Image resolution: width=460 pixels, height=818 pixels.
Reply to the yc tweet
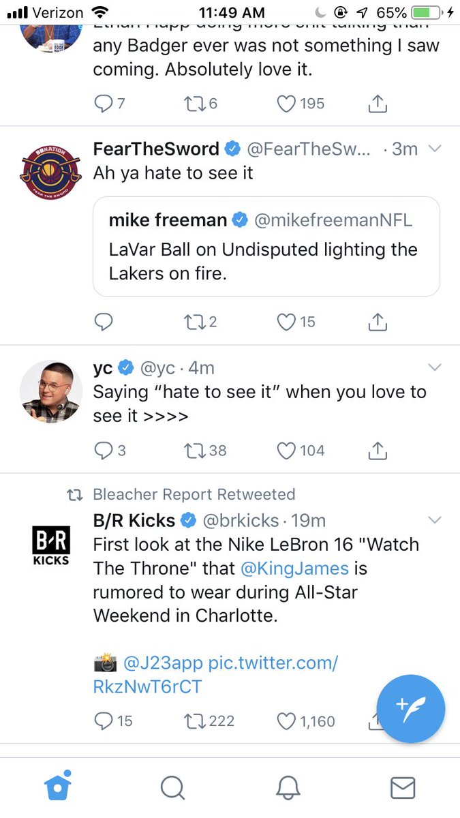pyautogui.click(x=103, y=451)
